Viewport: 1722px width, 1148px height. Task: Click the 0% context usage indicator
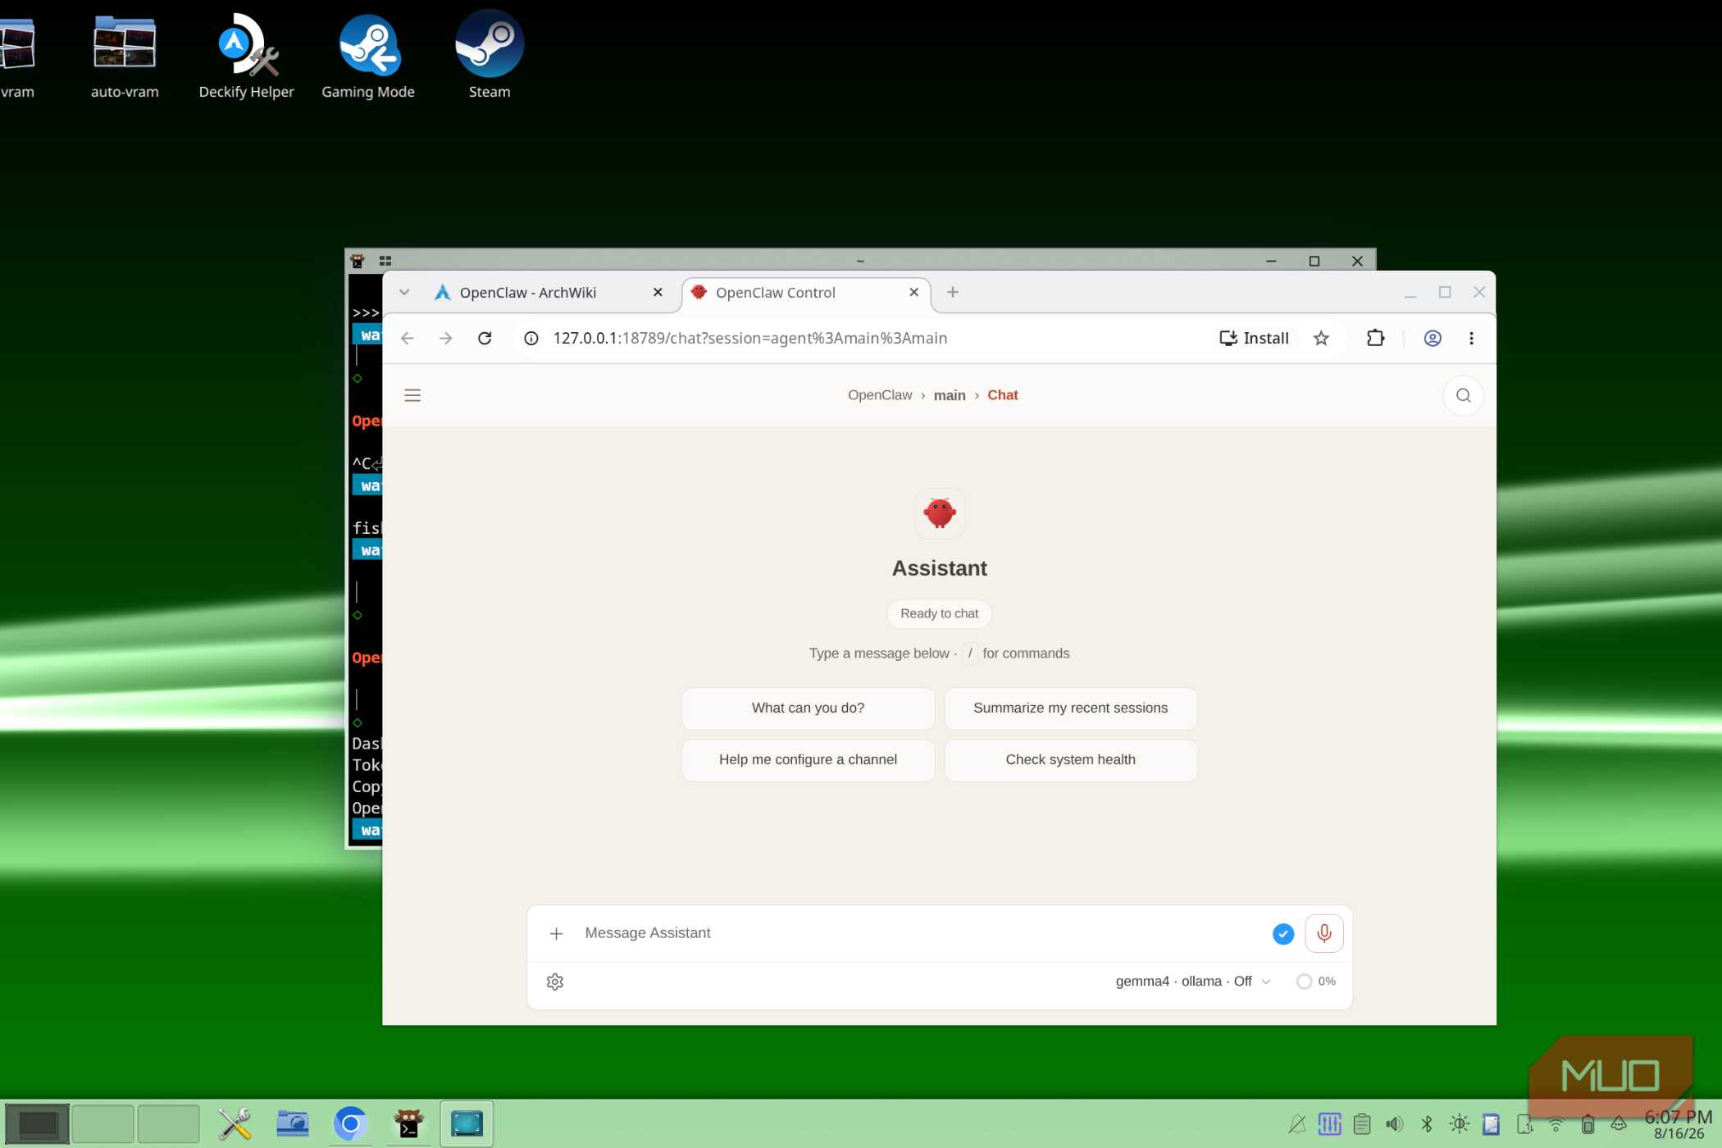(1315, 982)
